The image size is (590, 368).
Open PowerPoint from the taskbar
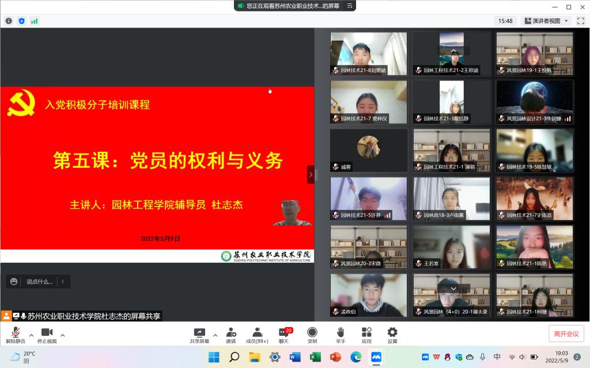tap(336, 356)
